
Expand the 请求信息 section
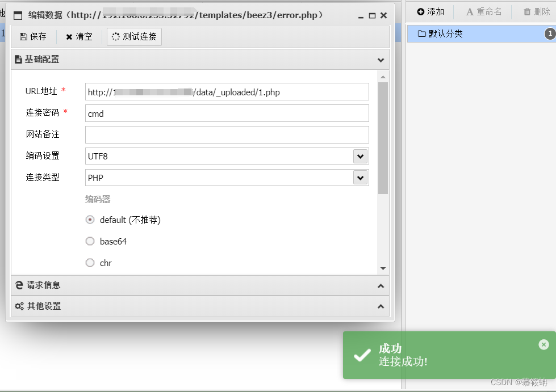point(200,285)
